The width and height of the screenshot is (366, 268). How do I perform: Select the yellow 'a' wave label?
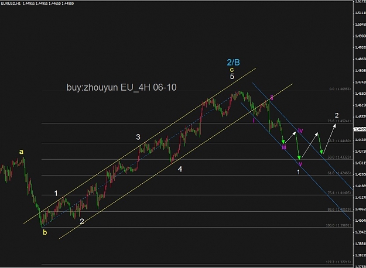point(21,152)
